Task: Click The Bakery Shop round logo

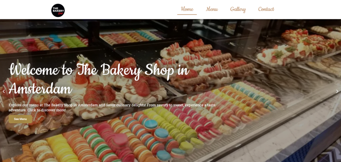Action: (58, 10)
